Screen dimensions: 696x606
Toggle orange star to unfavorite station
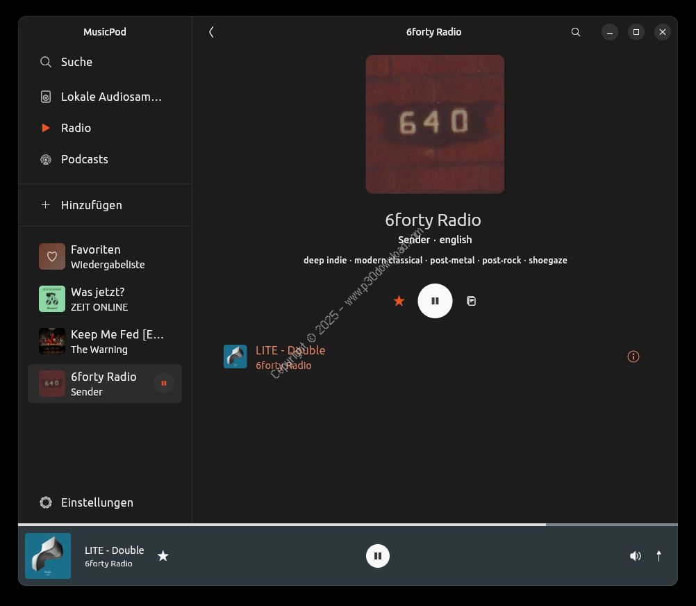[399, 301]
